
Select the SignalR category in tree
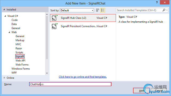click(20, 57)
